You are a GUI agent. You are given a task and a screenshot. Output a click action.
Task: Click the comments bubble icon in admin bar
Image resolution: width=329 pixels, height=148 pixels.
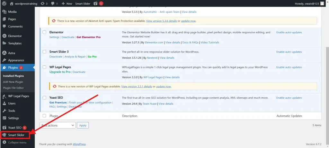pos(53,4)
